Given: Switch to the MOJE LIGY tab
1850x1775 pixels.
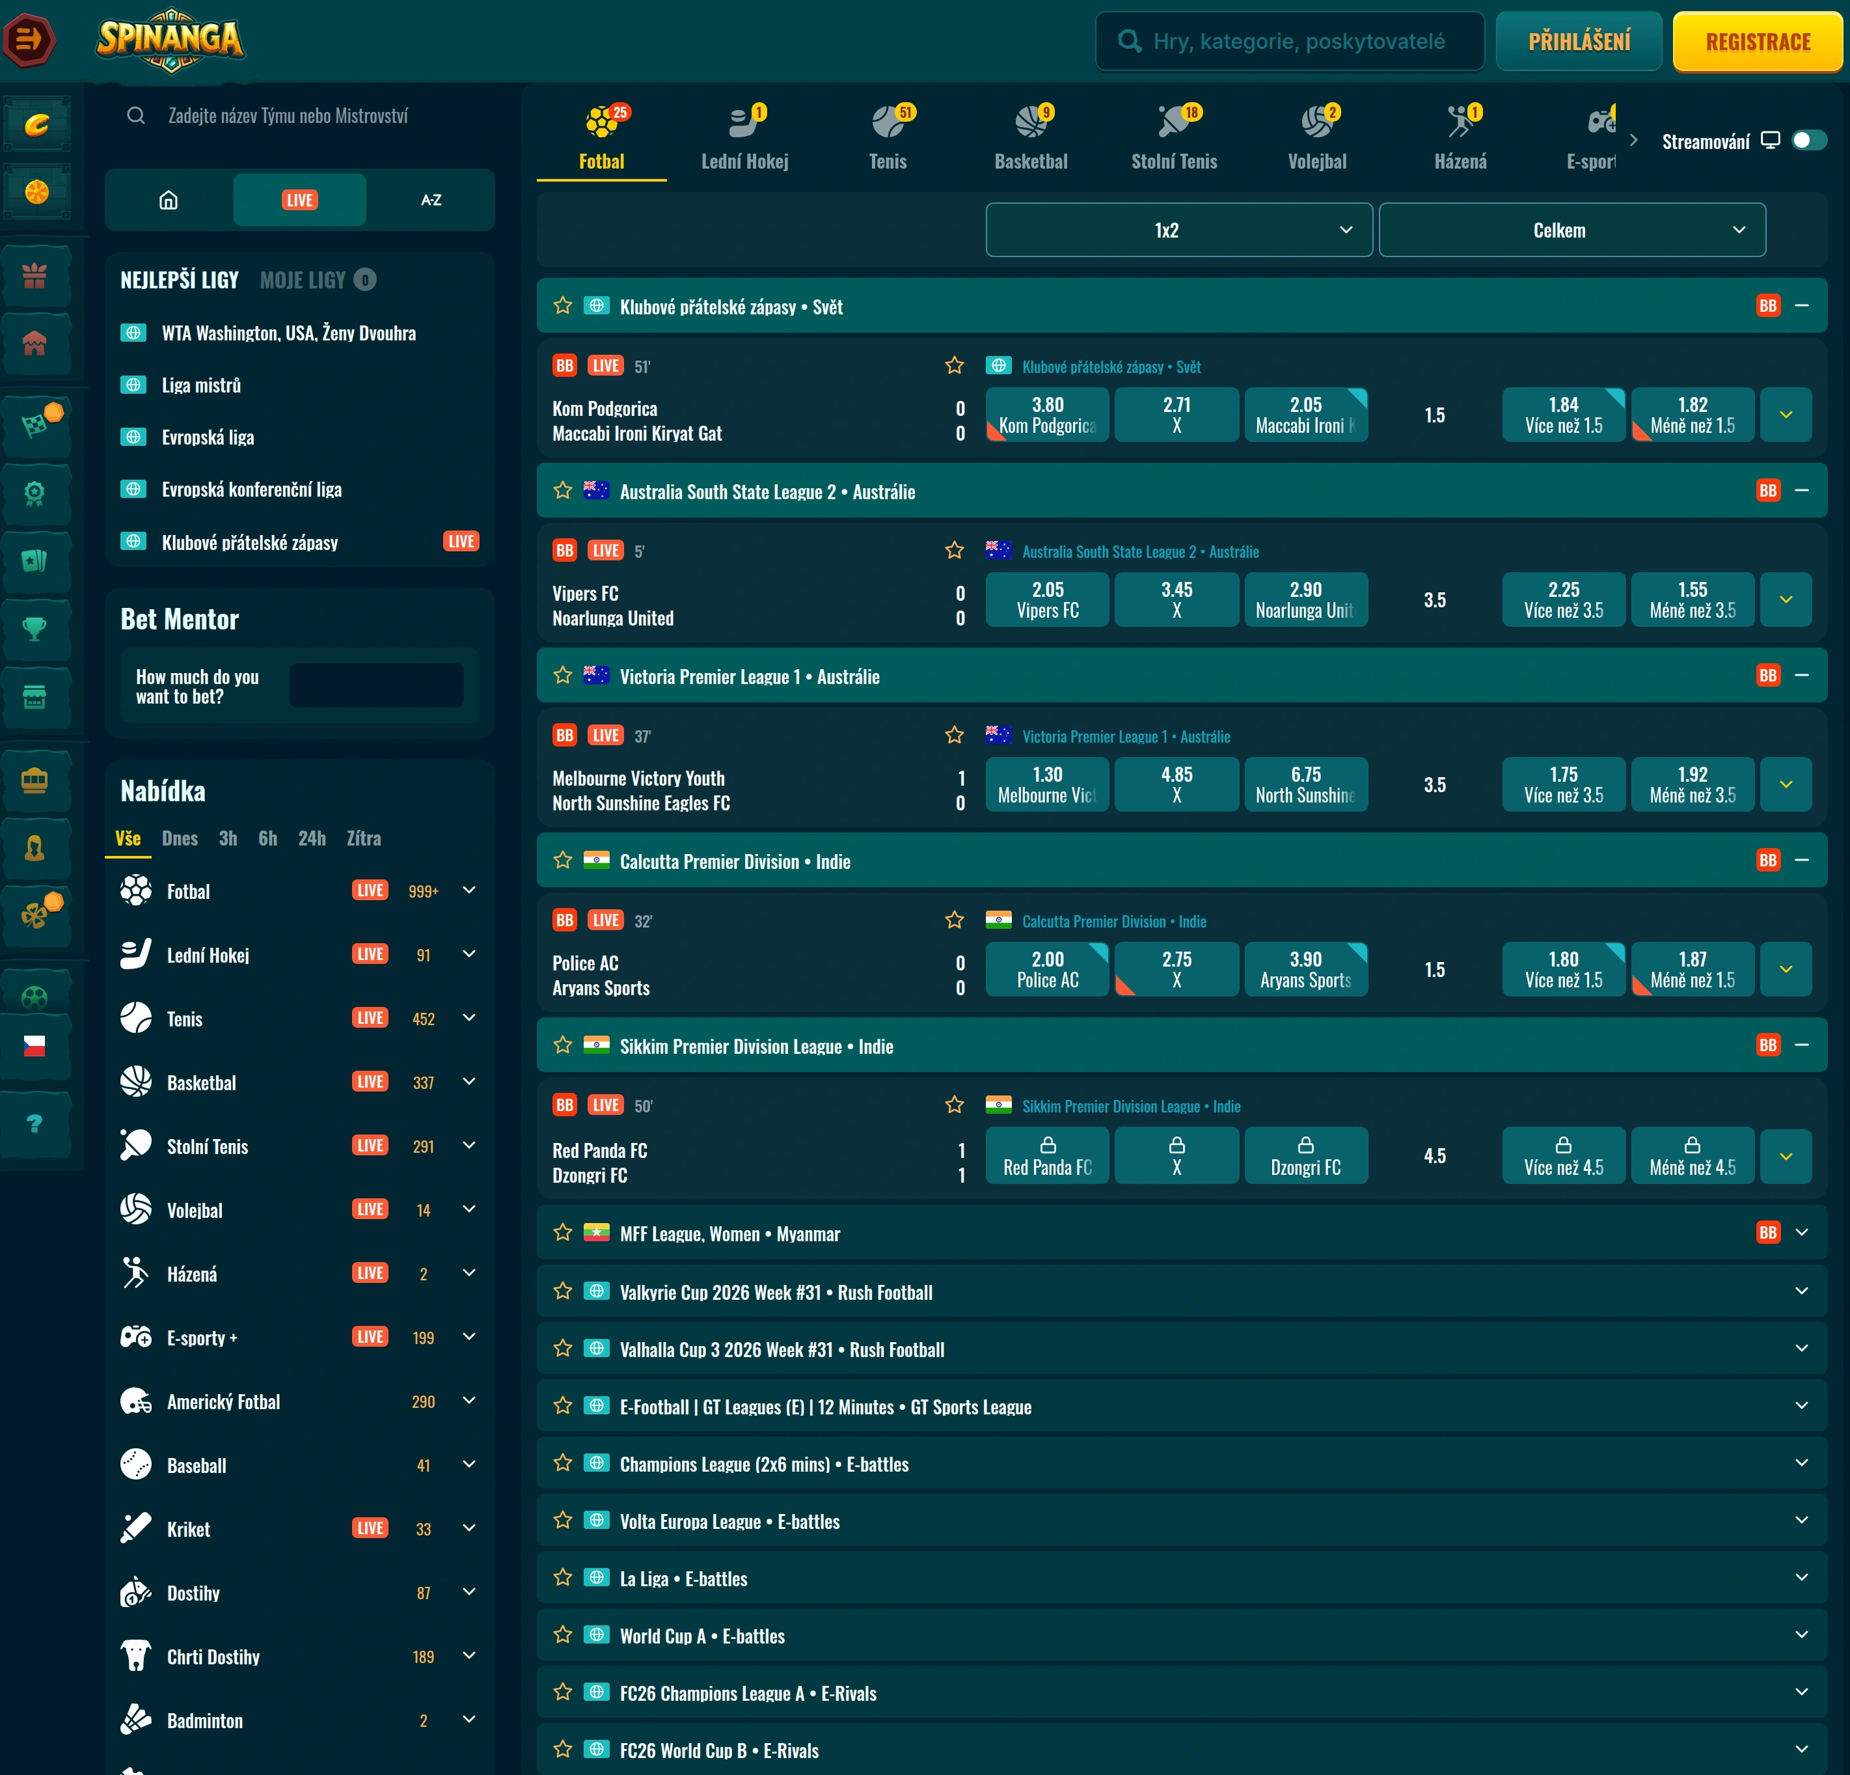Looking at the screenshot, I should [317, 281].
